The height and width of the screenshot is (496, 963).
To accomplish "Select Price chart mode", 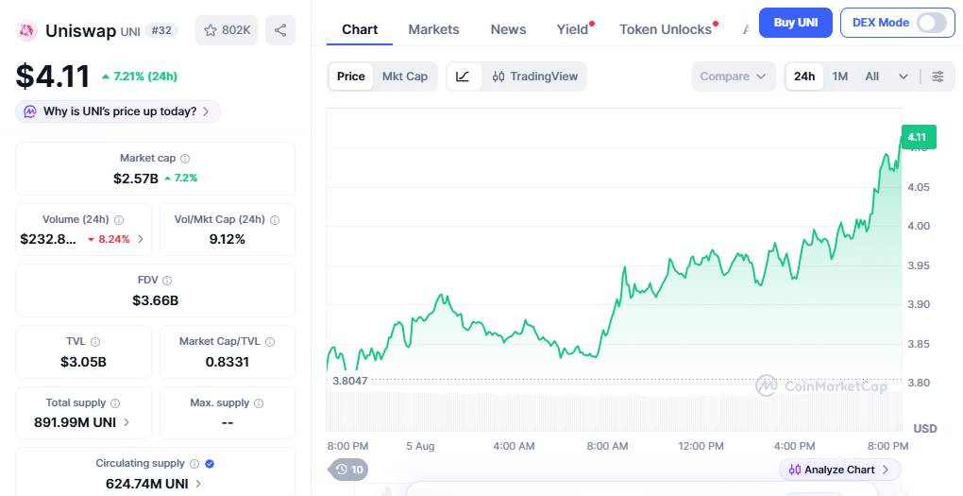I will coord(350,77).
